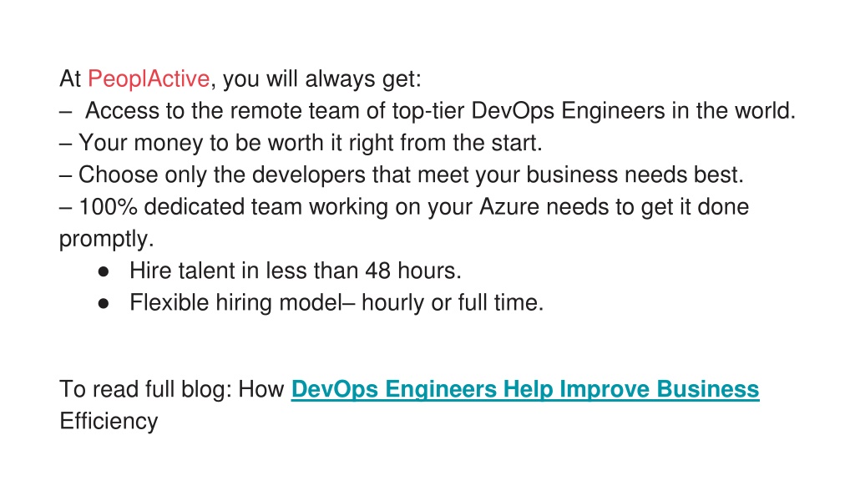Open the DevOps Engineers Help Improve Business link

[524, 389]
